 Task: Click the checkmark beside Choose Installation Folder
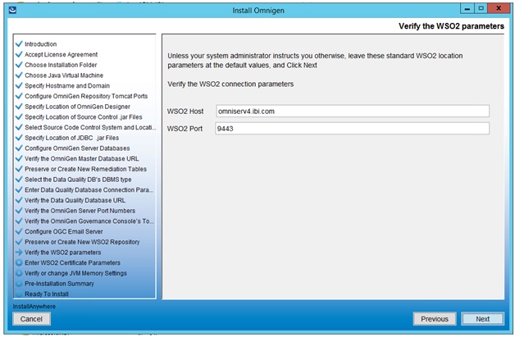coord(19,65)
